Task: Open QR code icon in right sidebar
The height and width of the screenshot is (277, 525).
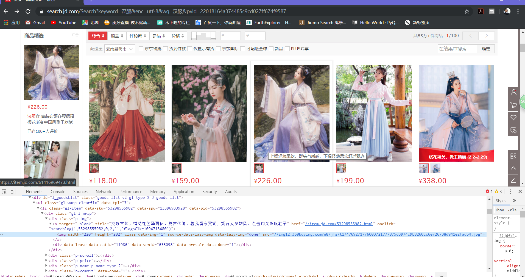Action: 513,156
